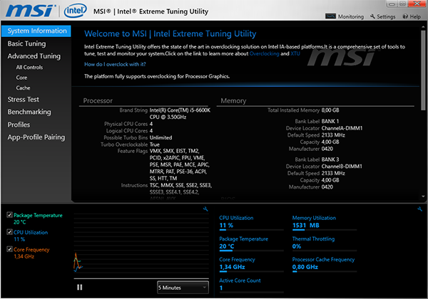Click the ChannelA-DIMM1 device locator
The height and width of the screenshot is (299, 428).
point(342,128)
